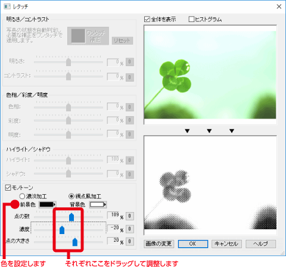Image resolution: width=286 pixels, height=268 pixels.
Task: Click reset button beside 点の数 value
Action: (130, 216)
